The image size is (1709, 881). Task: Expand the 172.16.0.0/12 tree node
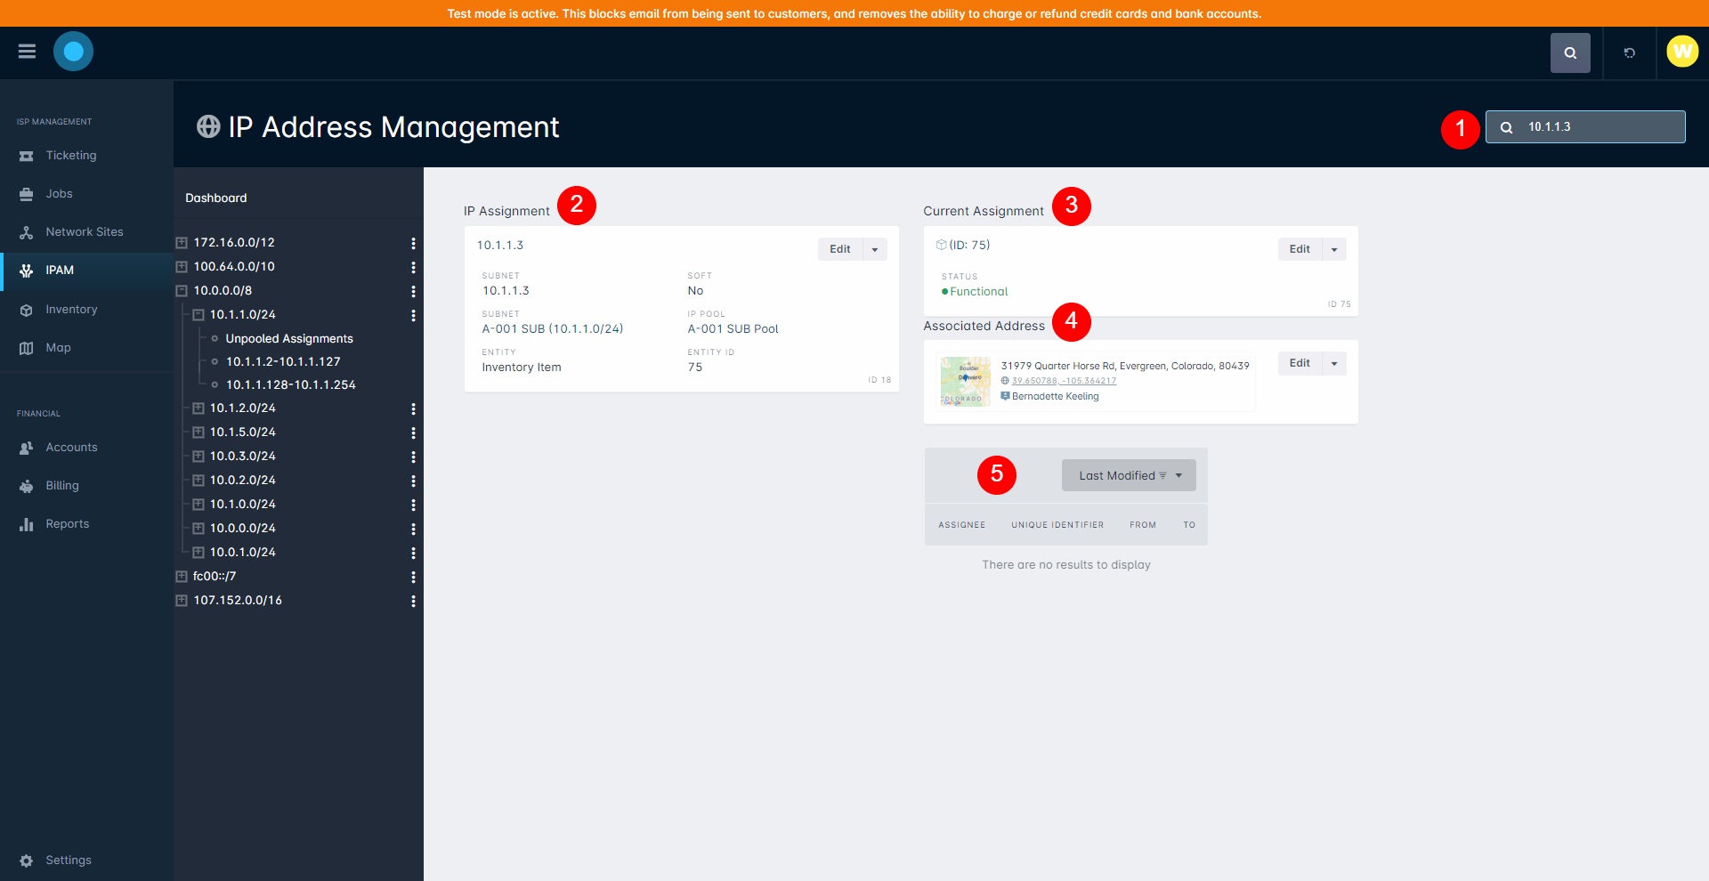pos(182,243)
